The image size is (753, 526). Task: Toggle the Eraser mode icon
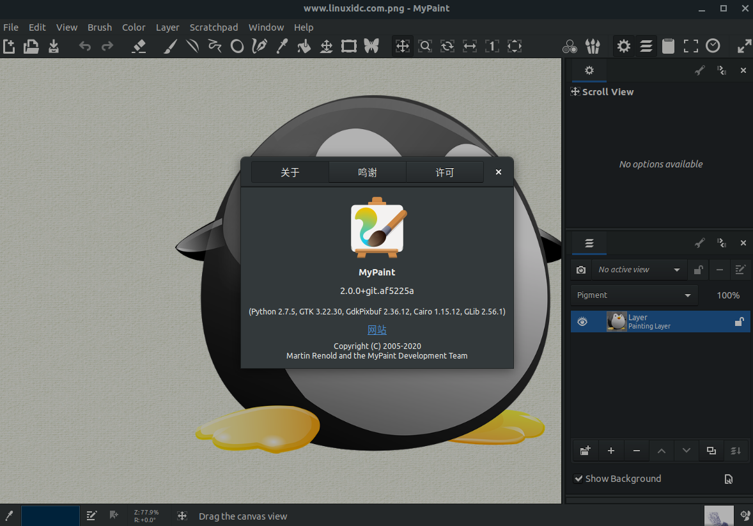139,47
